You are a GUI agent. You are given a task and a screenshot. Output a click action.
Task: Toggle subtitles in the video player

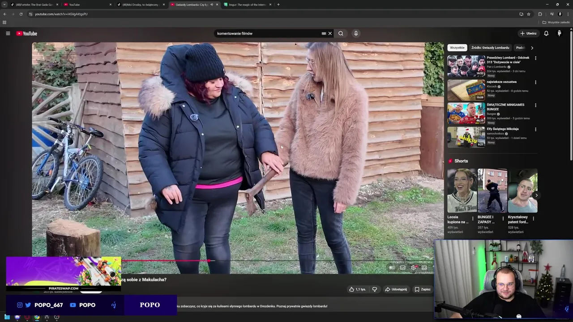click(x=402, y=267)
